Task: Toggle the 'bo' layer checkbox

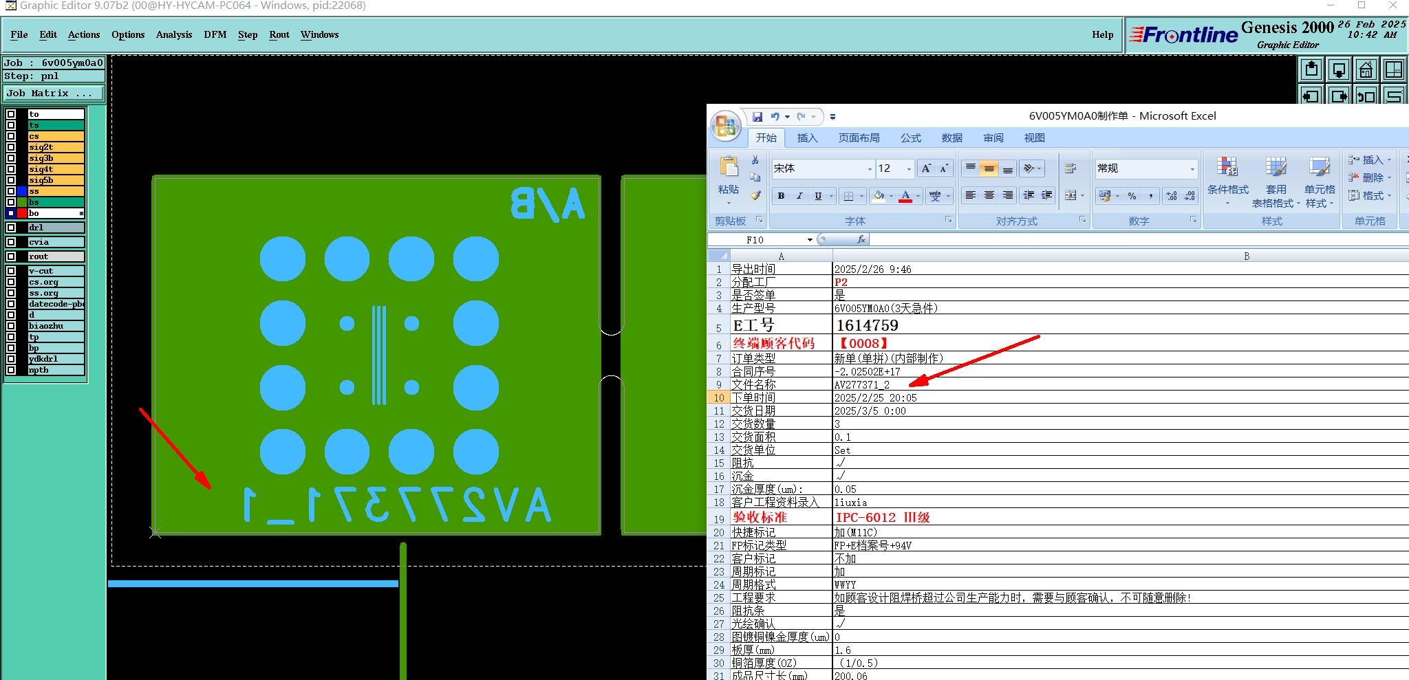Action: click(11, 213)
